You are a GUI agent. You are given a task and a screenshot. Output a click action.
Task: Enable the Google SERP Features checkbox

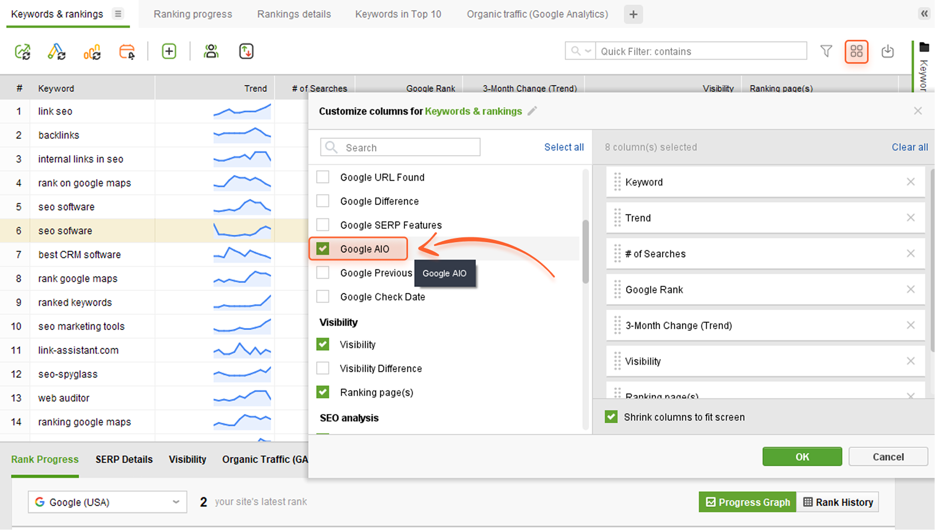(x=323, y=225)
